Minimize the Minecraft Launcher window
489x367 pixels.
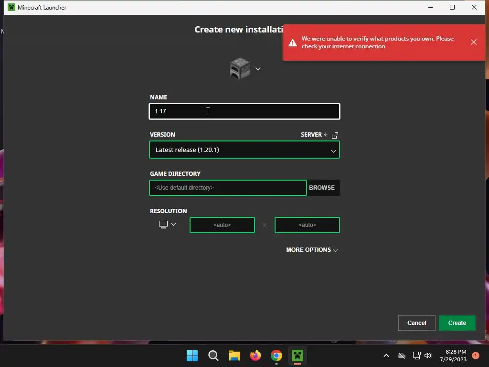coord(431,7)
